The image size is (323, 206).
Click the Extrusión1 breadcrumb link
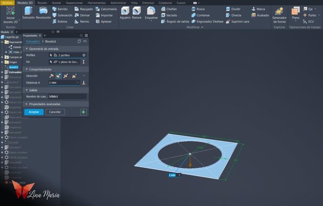point(33,41)
